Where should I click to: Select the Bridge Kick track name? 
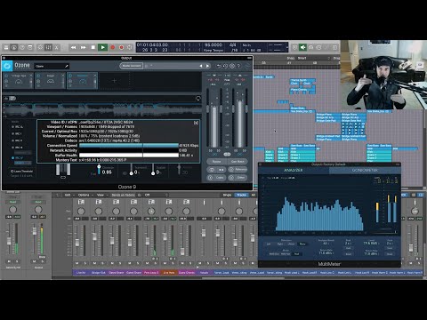(99, 272)
